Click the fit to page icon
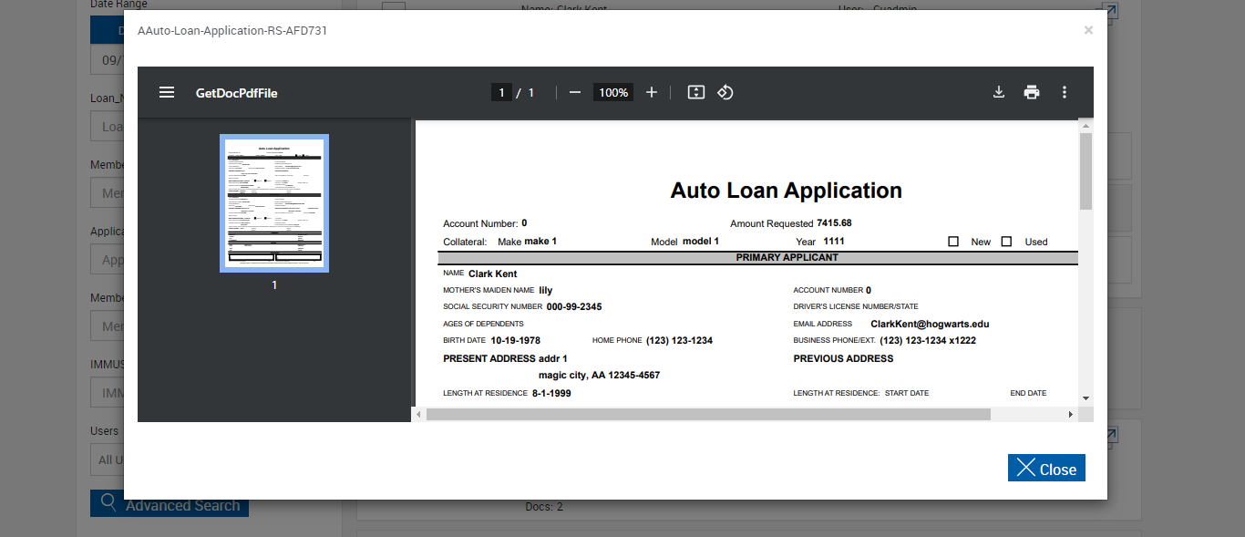1245x537 pixels. point(696,92)
